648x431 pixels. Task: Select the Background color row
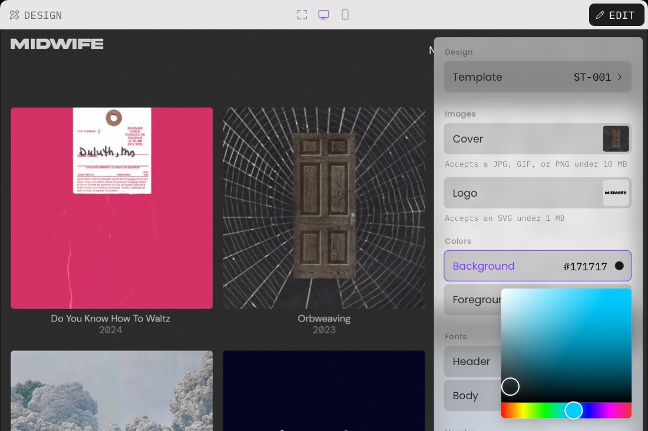537,266
